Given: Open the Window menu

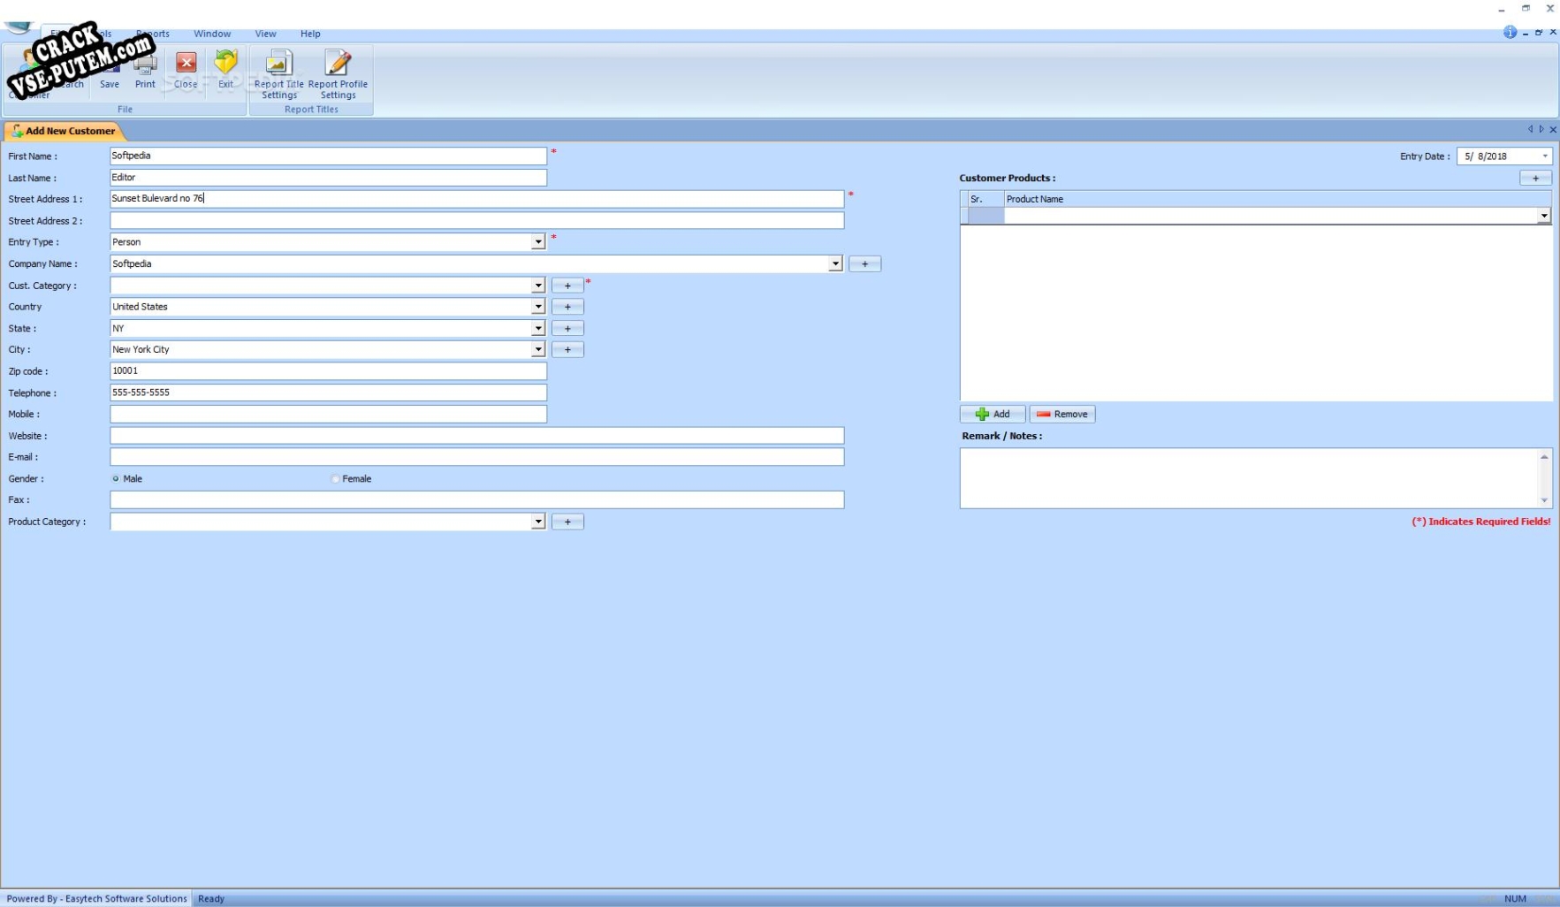Looking at the screenshot, I should 212,34.
